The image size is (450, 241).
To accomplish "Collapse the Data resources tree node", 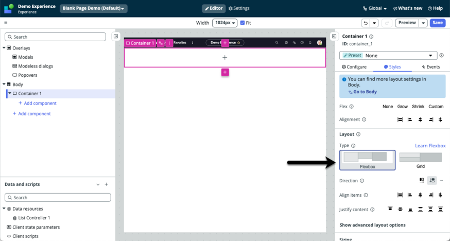I will [x=4, y=209].
